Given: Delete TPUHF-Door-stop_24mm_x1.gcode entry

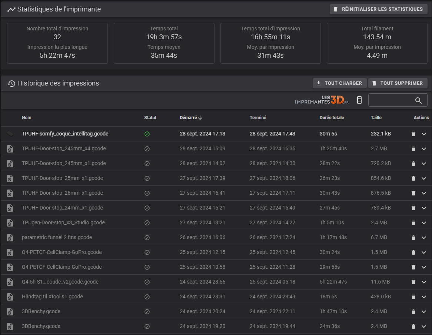Looking at the screenshot, I should [413, 208].
